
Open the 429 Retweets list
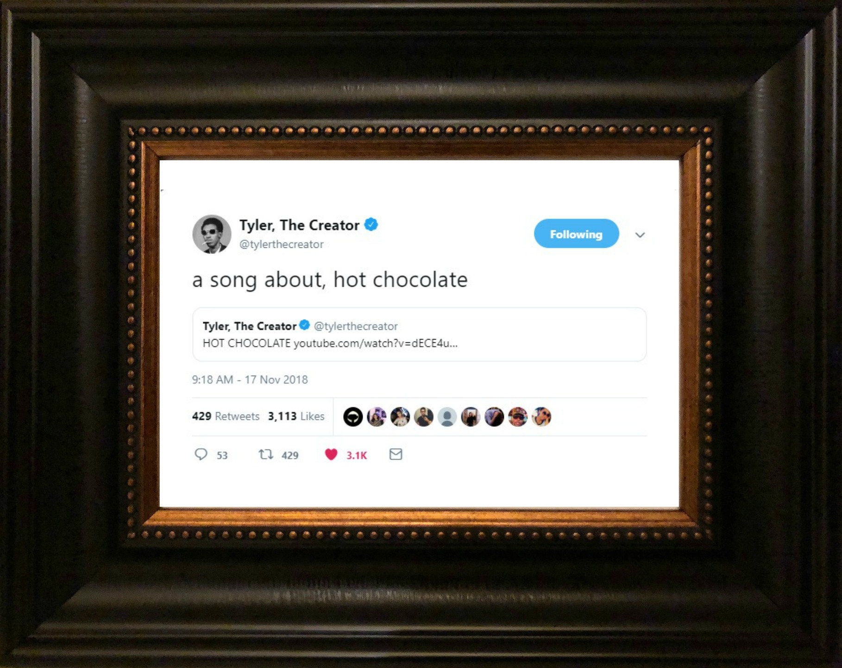tap(226, 416)
